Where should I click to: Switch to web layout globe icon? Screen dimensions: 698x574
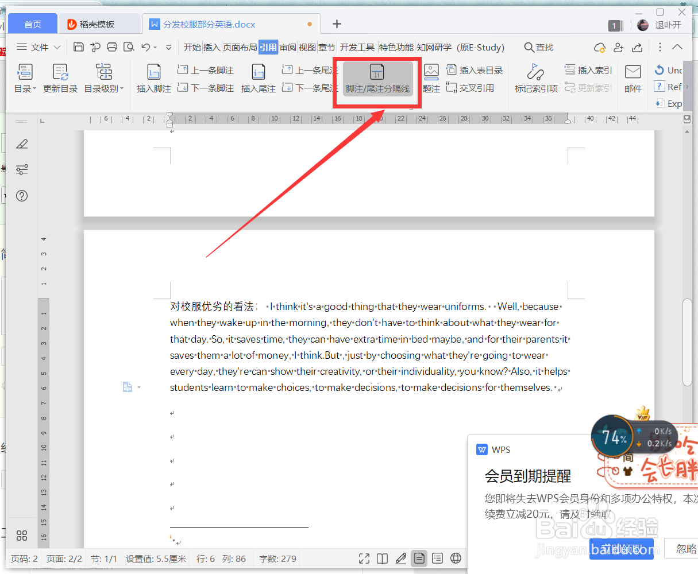pos(456,558)
